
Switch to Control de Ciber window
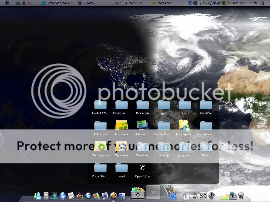pyautogui.click(x=56, y=3)
